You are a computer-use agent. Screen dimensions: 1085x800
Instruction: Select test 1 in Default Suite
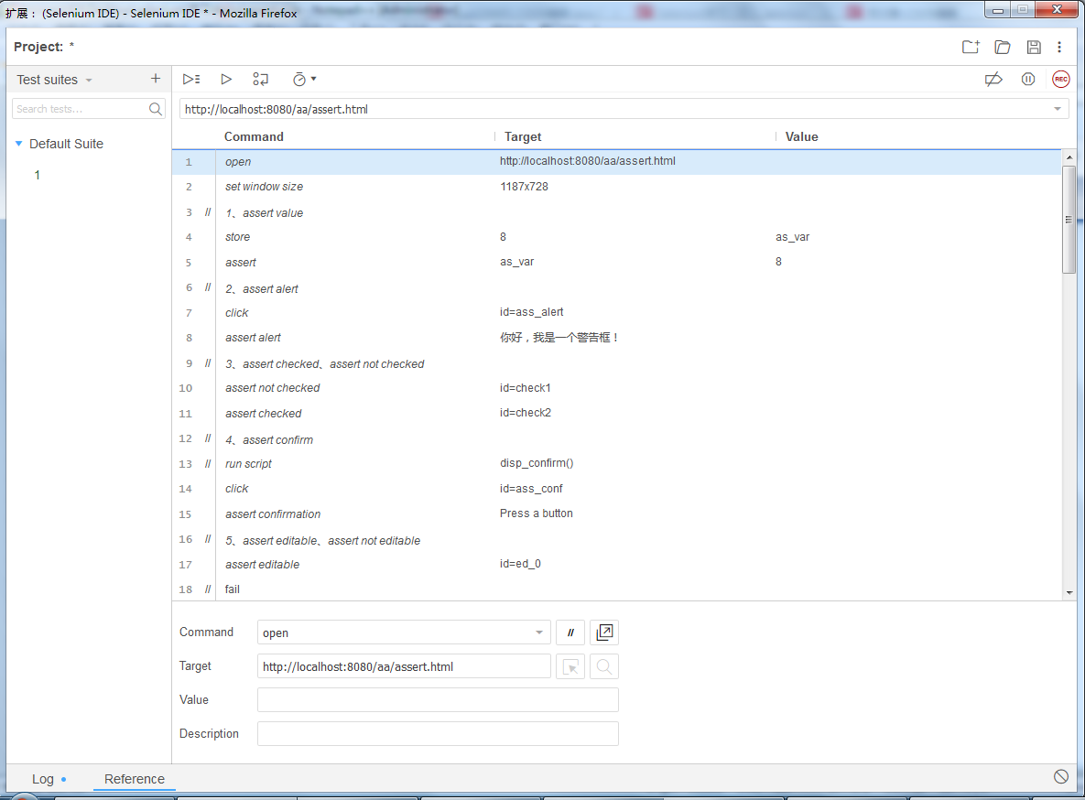point(38,175)
